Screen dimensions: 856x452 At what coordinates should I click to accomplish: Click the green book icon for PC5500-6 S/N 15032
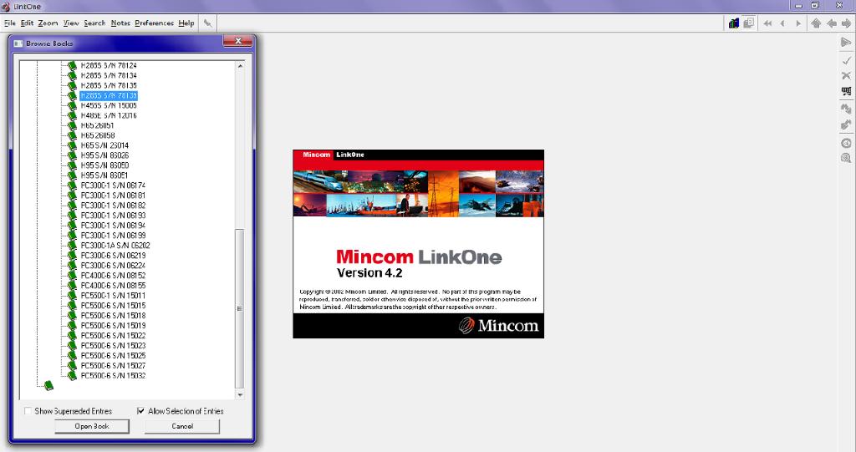pyautogui.click(x=72, y=376)
